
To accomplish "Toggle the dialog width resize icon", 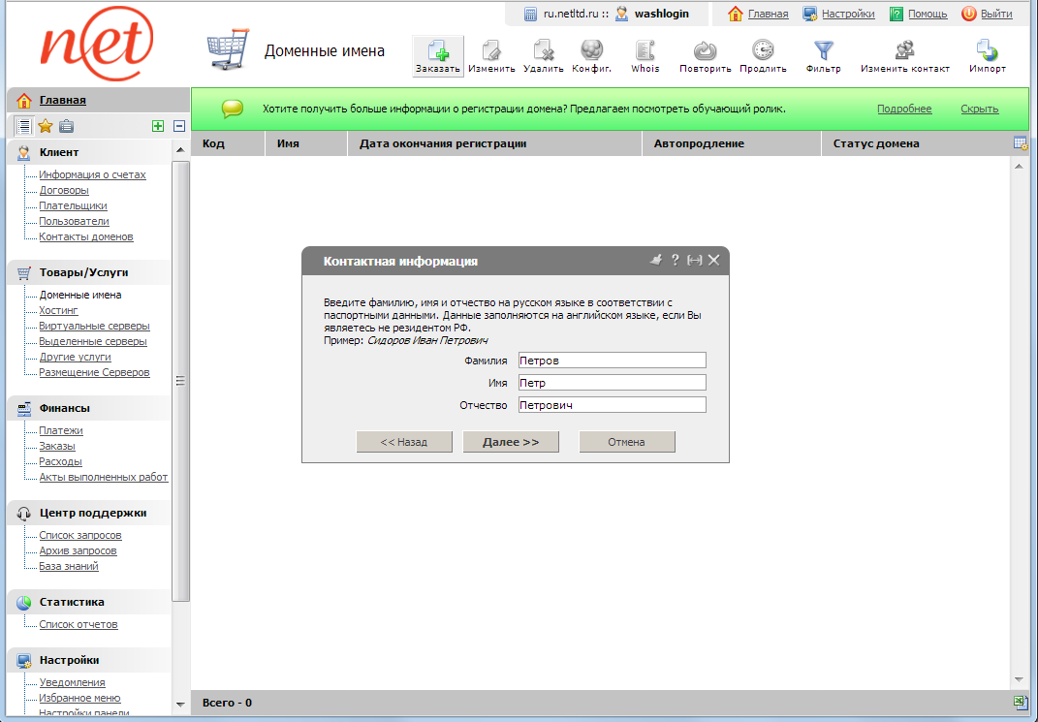I will (694, 261).
